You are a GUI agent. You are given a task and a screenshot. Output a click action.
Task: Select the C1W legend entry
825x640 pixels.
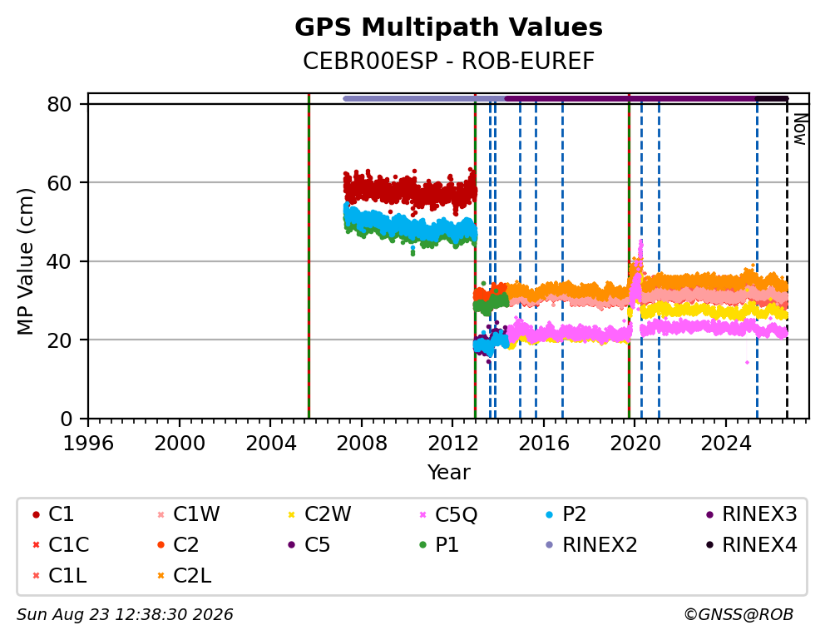coord(188,514)
